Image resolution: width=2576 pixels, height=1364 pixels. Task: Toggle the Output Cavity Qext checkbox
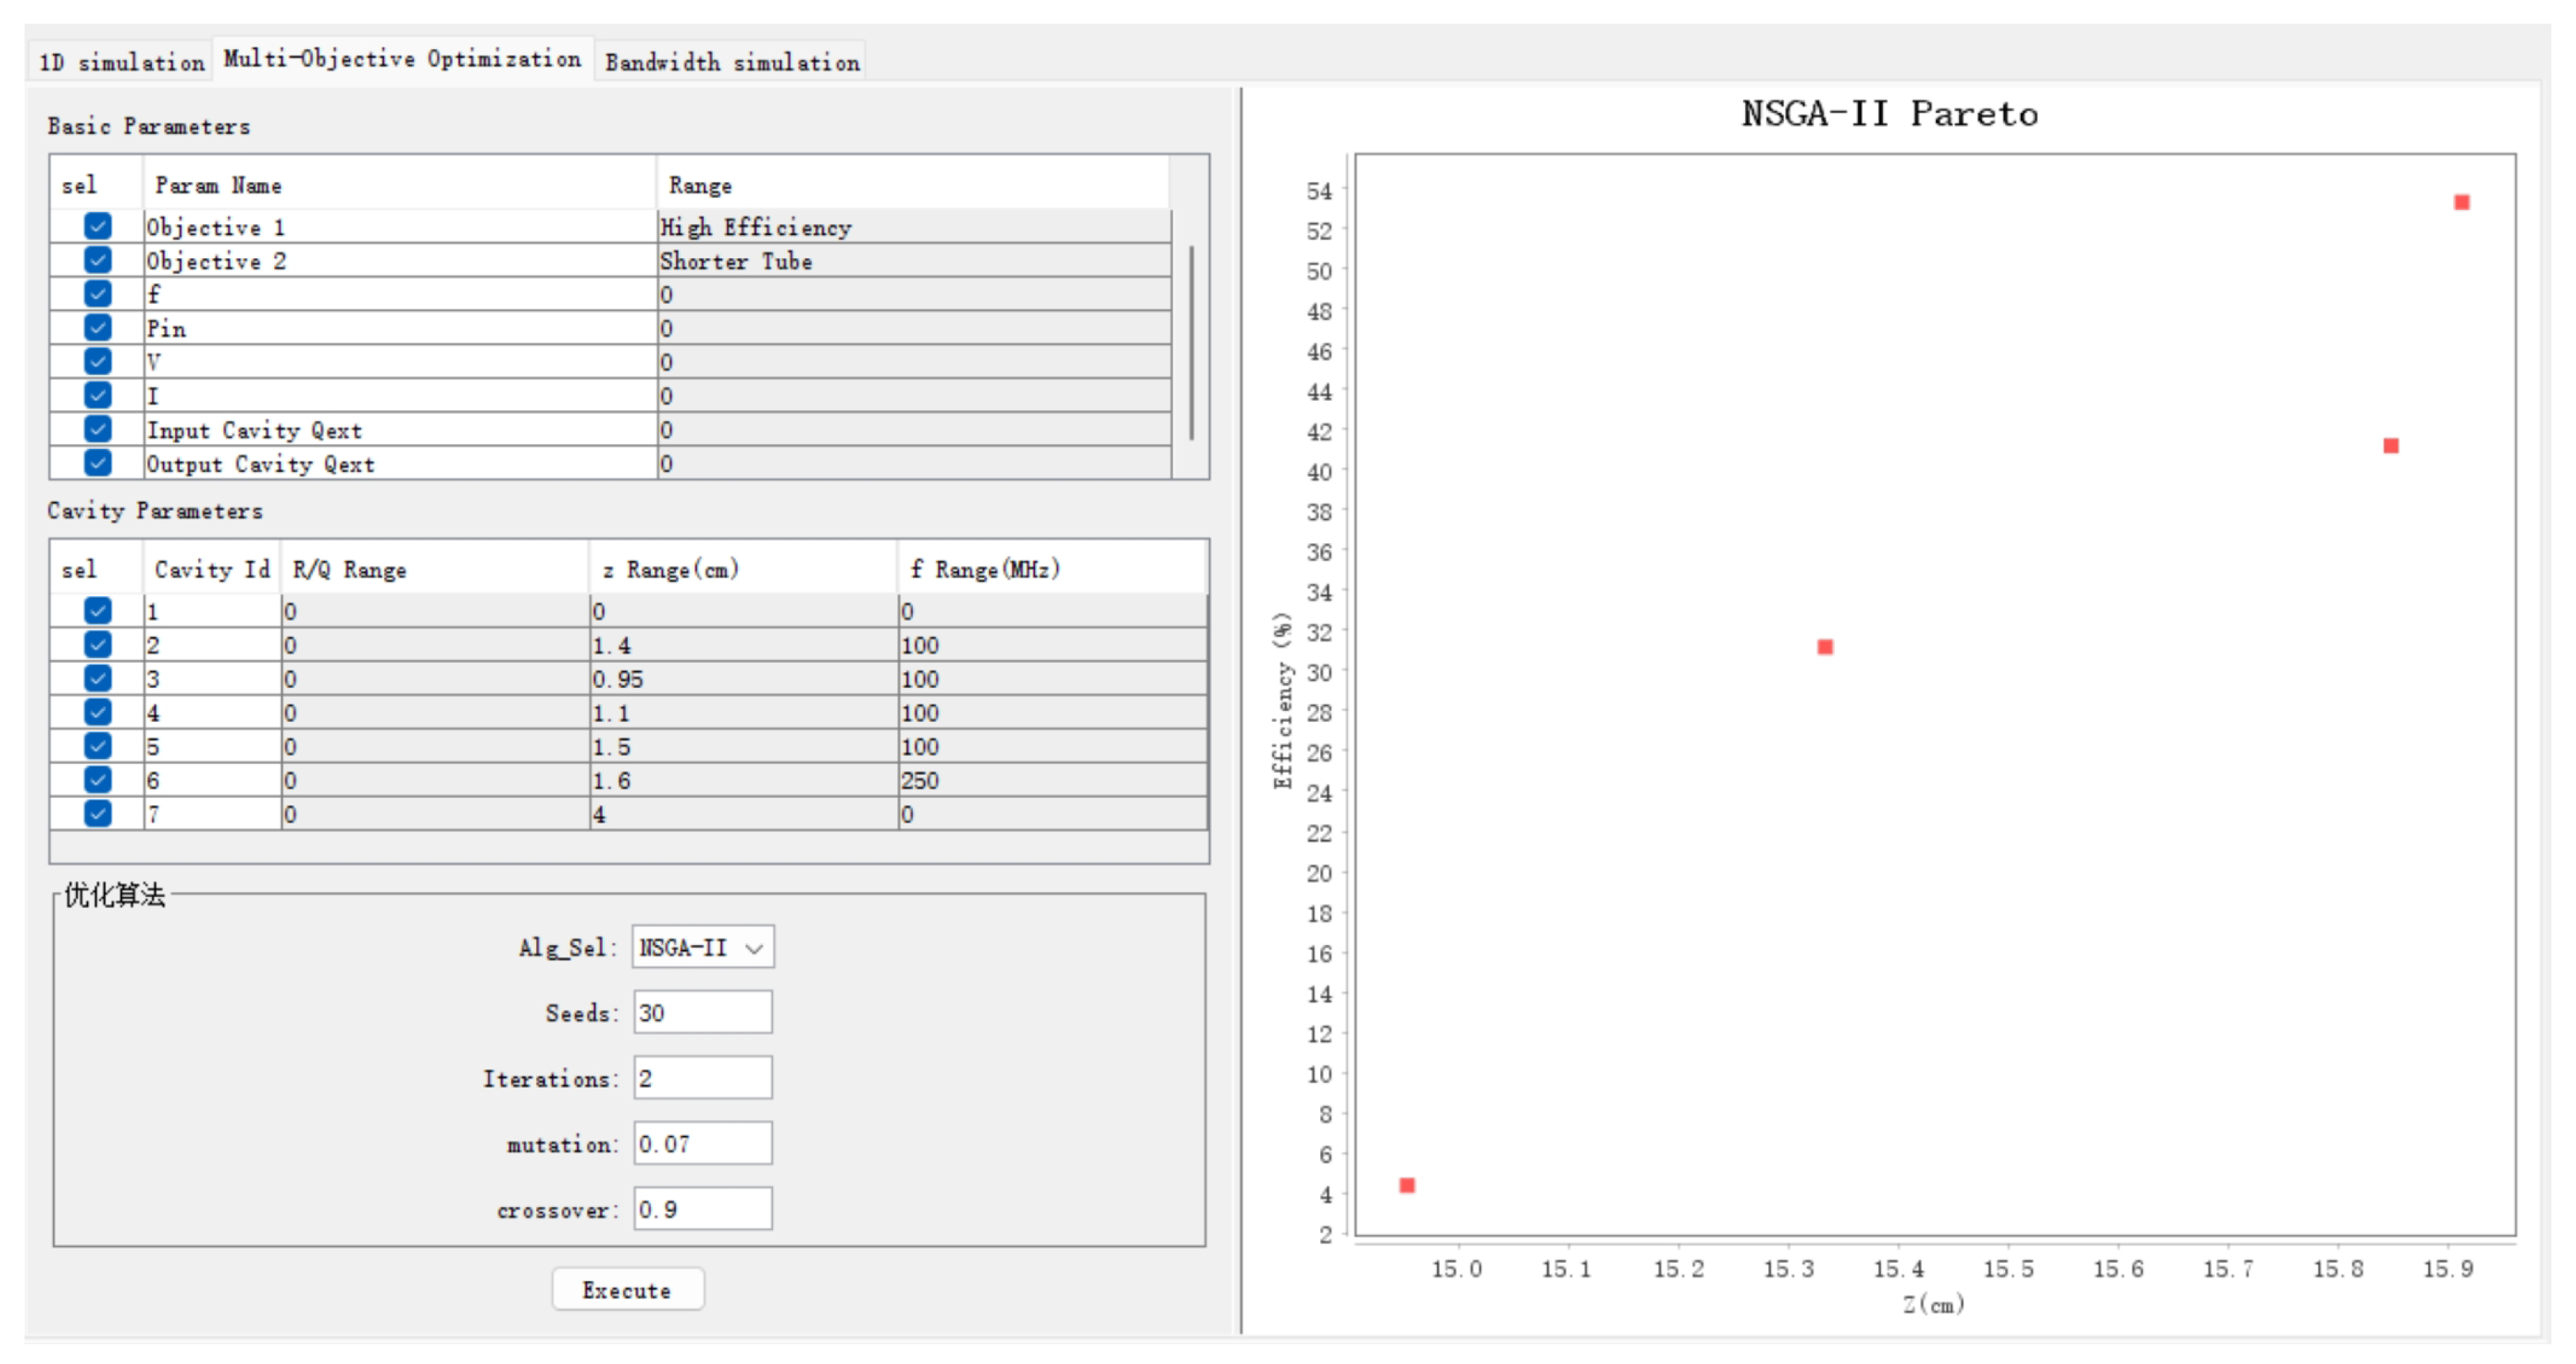coord(97,463)
